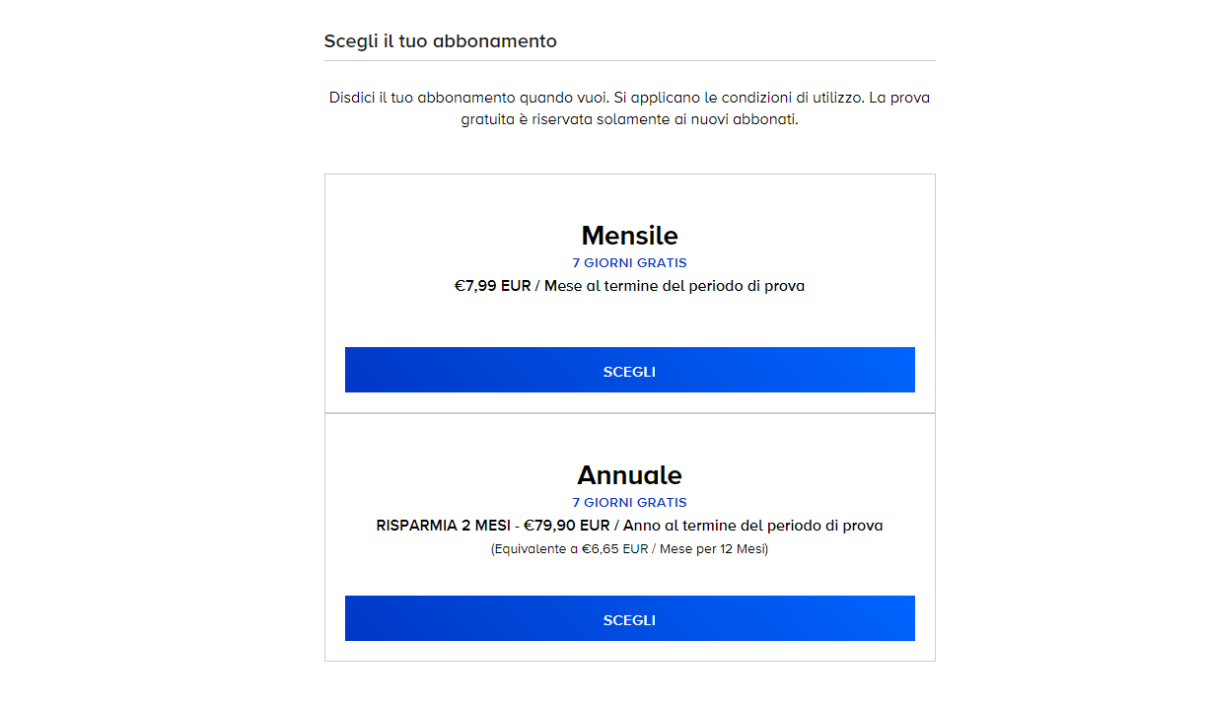Click the €79,90 EUR annual price

point(567,526)
